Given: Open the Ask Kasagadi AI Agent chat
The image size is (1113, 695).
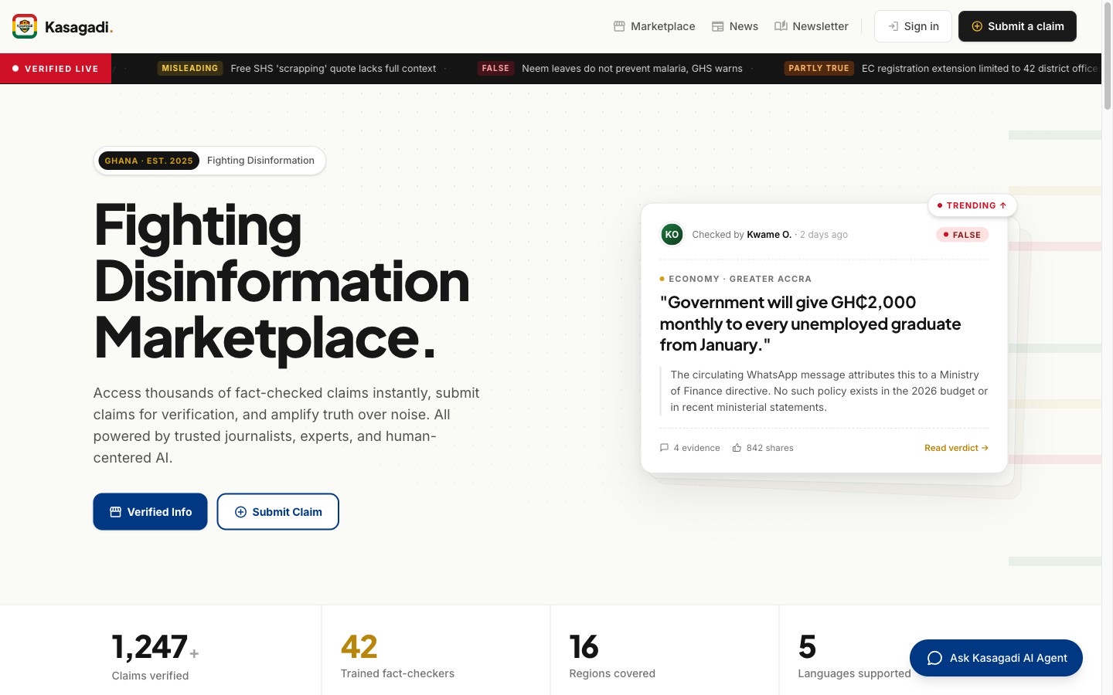Looking at the screenshot, I should point(996,658).
